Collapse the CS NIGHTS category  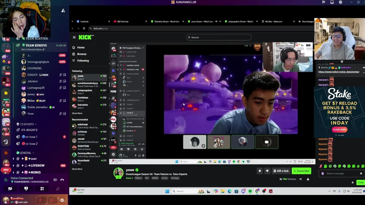click(x=27, y=124)
